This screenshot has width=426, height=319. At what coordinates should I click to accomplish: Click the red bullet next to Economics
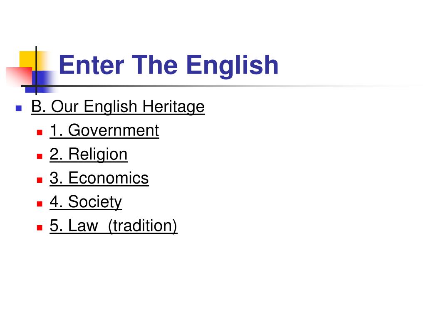[40, 180]
